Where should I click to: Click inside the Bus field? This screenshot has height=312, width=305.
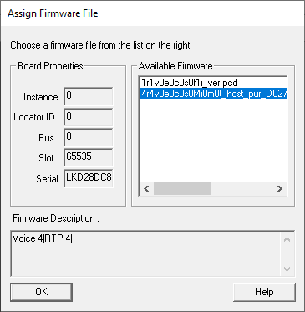pyautogui.click(x=89, y=137)
